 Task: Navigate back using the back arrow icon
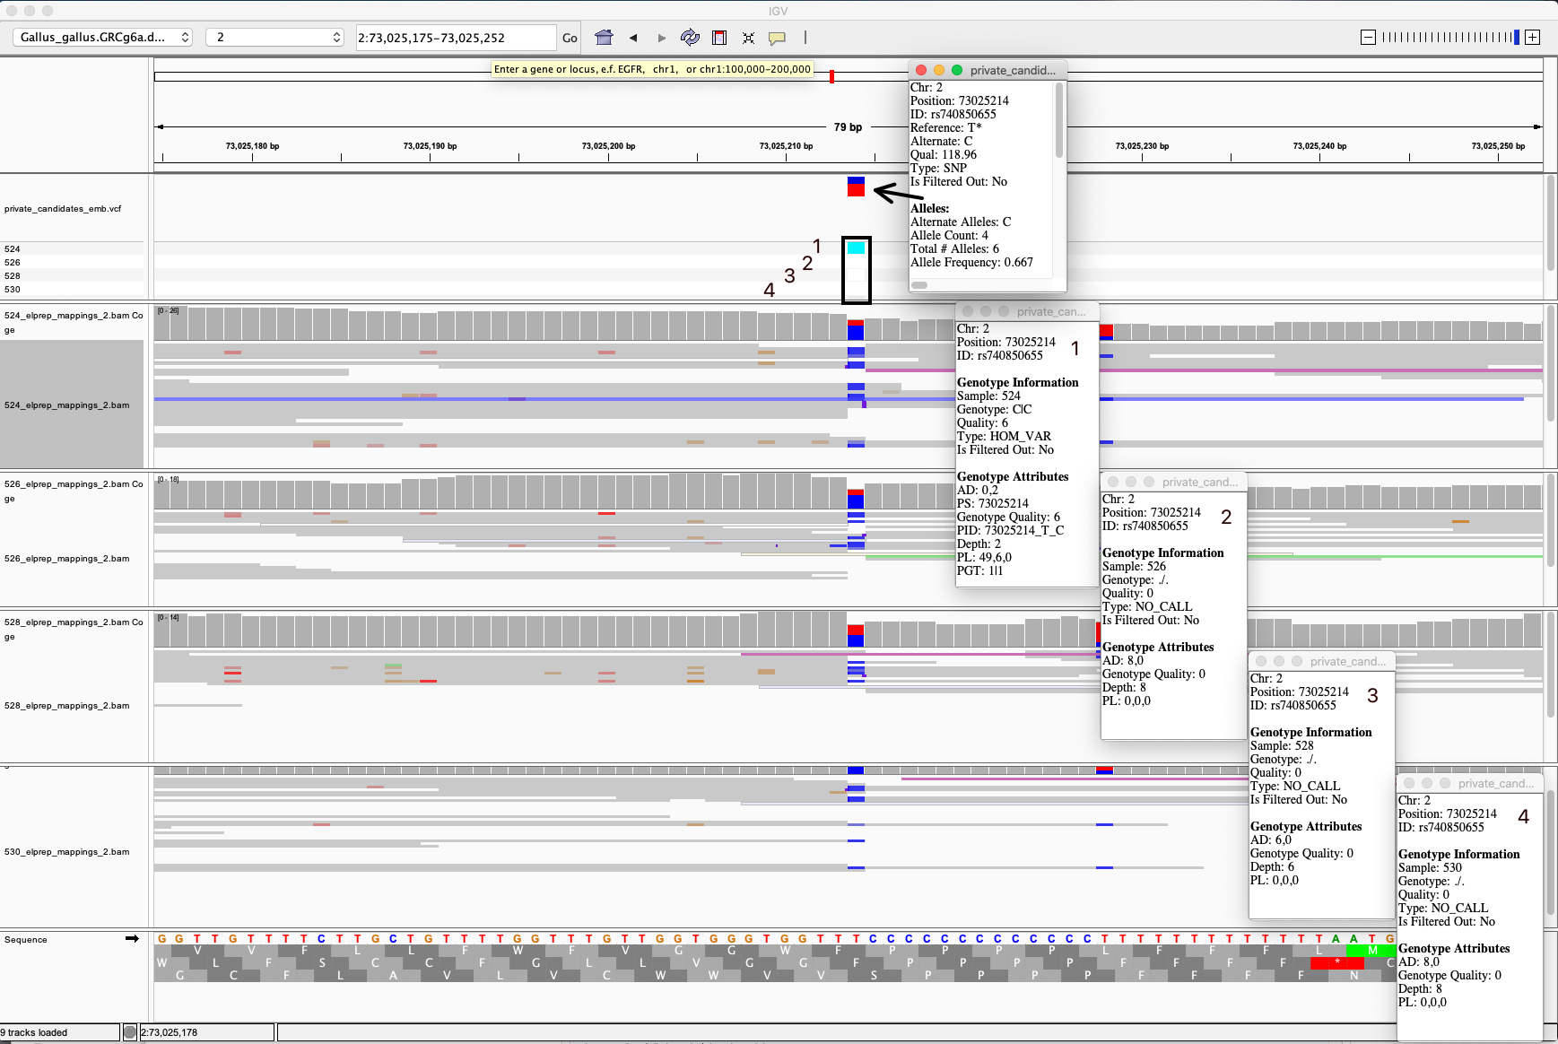pos(633,38)
